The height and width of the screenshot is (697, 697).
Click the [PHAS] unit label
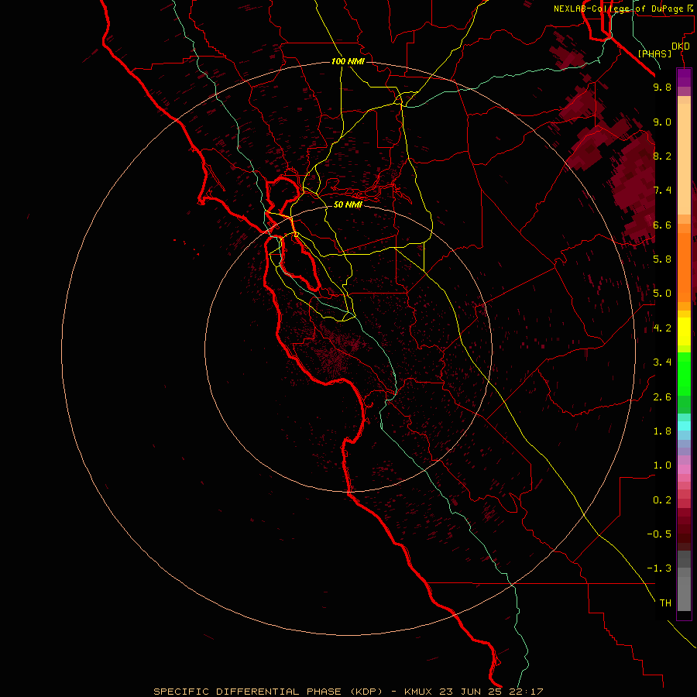[x=654, y=53]
